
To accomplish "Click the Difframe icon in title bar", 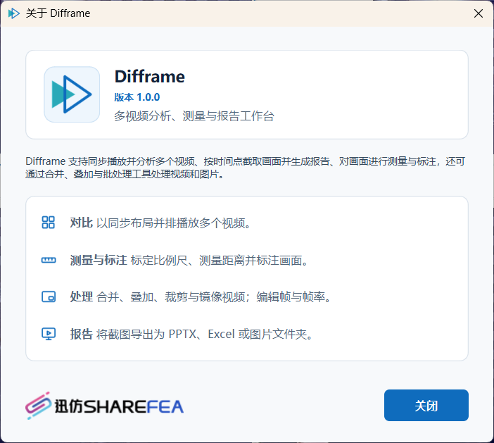I will tap(13, 13).
